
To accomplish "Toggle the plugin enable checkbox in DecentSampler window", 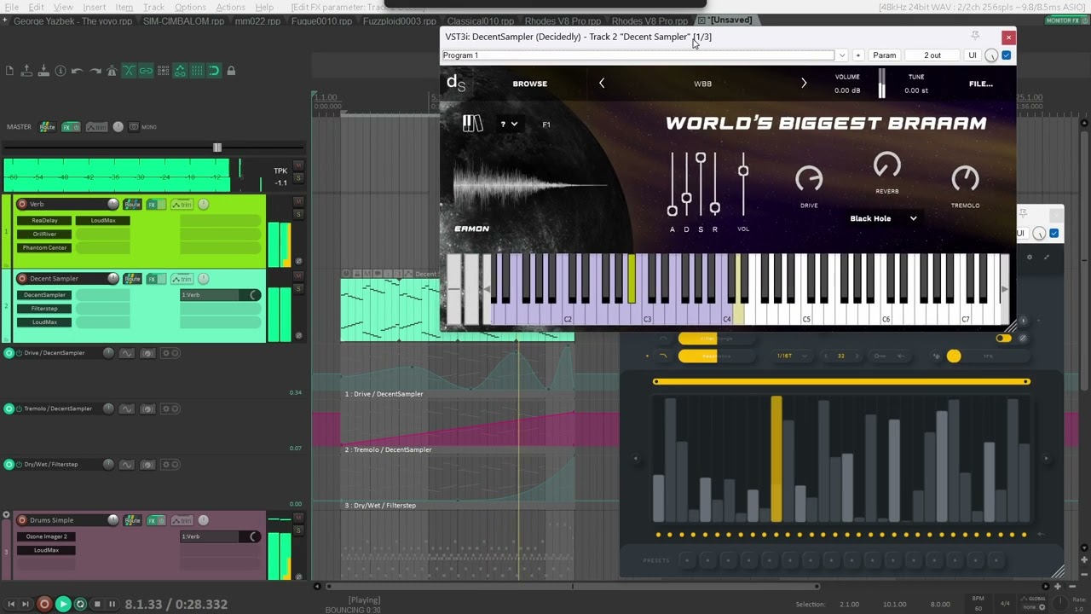I will pyautogui.click(x=1006, y=55).
